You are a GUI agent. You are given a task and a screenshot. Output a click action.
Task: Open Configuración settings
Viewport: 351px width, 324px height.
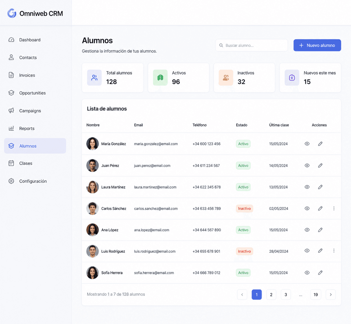[x=35, y=181]
